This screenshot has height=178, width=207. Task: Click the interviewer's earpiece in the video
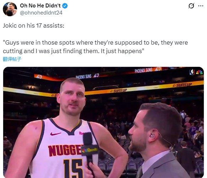(x=152, y=135)
